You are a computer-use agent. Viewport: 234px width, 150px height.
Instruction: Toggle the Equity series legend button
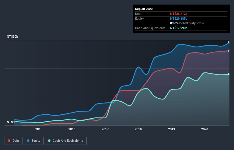click(x=34, y=141)
